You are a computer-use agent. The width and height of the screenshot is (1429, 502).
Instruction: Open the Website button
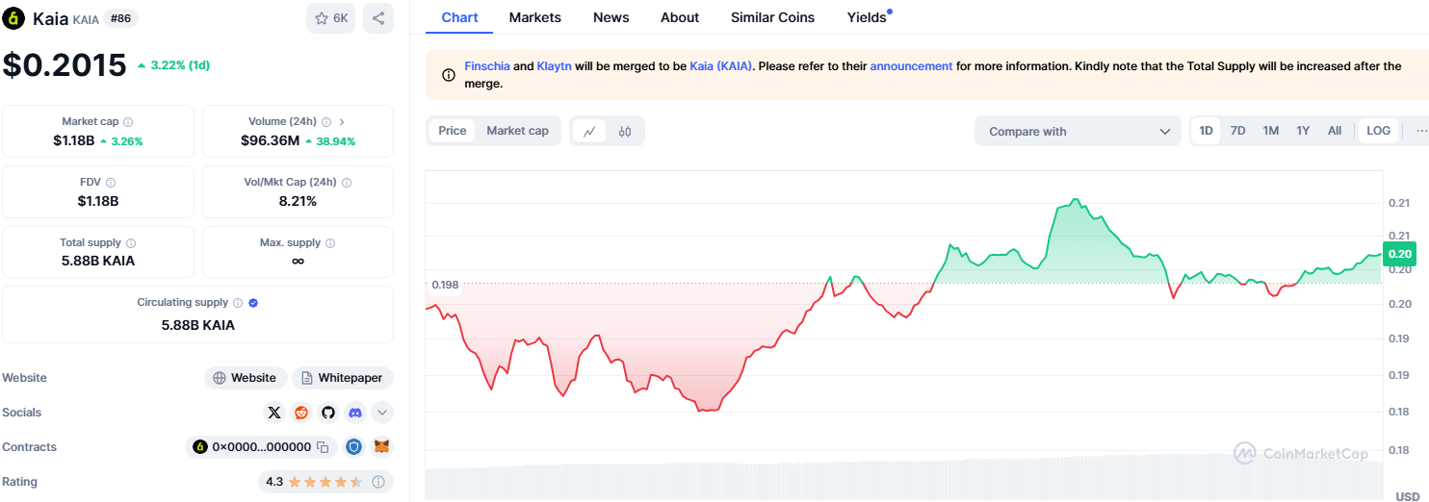coord(246,378)
